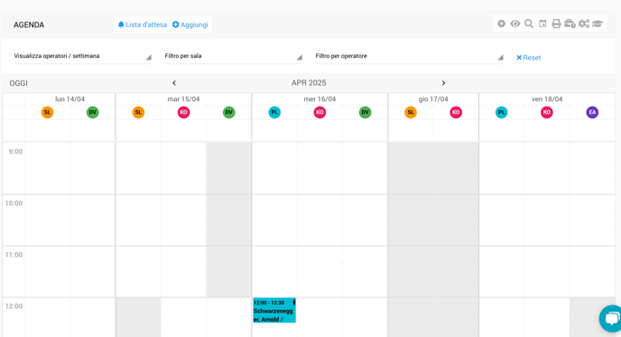
Task: Select DV operator avatar under mar 15/04
Action: pos(229,112)
